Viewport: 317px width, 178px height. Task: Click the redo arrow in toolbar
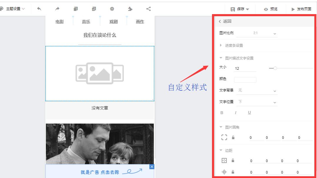click(x=57, y=9)
